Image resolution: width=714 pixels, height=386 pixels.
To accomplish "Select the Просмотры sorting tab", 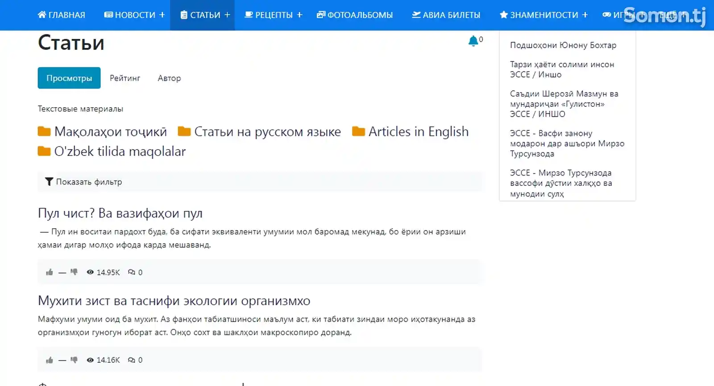I will point(69,78).
